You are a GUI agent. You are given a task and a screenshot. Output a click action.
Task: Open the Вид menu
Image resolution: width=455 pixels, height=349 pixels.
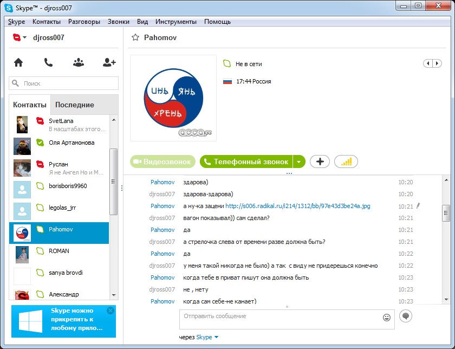(142, 22)
